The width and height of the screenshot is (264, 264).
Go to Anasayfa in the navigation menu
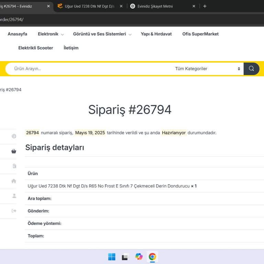17,34
